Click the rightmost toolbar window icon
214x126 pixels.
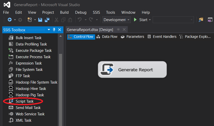point(210,20)
